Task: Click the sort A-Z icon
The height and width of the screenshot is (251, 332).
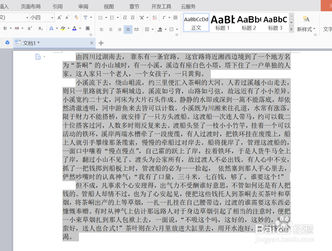Action: 155,18
